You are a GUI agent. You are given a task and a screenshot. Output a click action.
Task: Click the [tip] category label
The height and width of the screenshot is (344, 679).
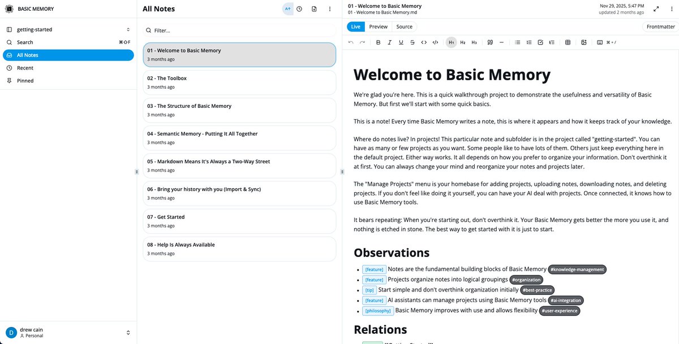(369, 290)
